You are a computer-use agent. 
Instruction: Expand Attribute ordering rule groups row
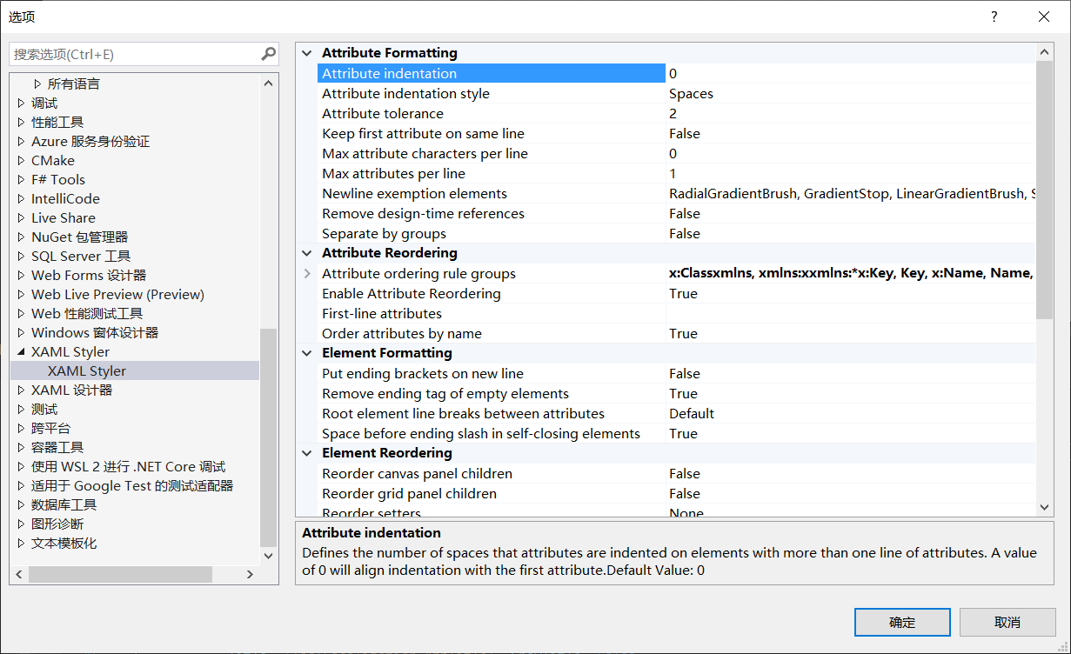(306, 273)
